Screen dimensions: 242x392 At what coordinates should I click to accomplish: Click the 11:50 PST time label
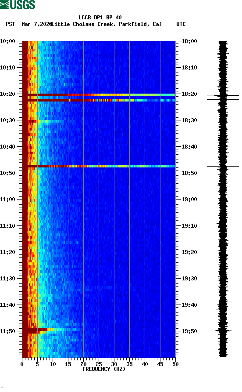[7, 331]
